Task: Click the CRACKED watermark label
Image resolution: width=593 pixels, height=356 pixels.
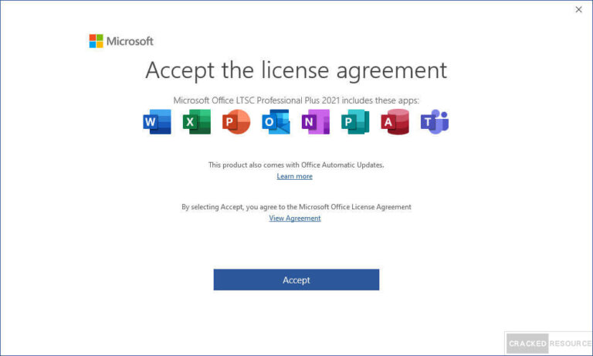Action: pos(527,343)
